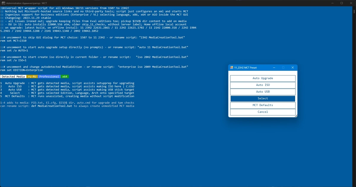
Task: Maximize the Administrator MCT console window
Action: (342, 3)
